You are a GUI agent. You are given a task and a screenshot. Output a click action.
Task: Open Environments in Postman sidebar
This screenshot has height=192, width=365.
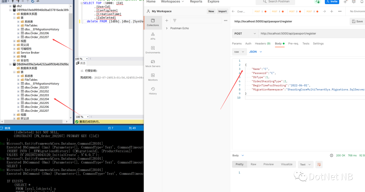153,50
